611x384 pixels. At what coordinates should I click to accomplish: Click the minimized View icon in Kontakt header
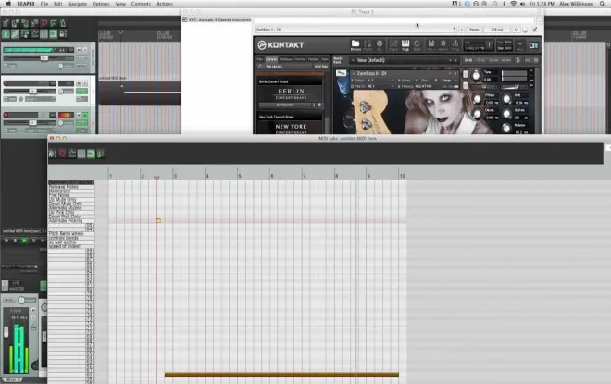[x=520, y=44]
